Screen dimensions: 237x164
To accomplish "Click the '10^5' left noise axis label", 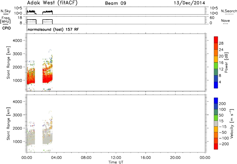I will 18,8.
